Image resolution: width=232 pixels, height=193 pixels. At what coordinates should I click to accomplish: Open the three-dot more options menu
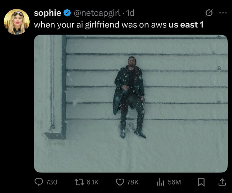(223, 13)
